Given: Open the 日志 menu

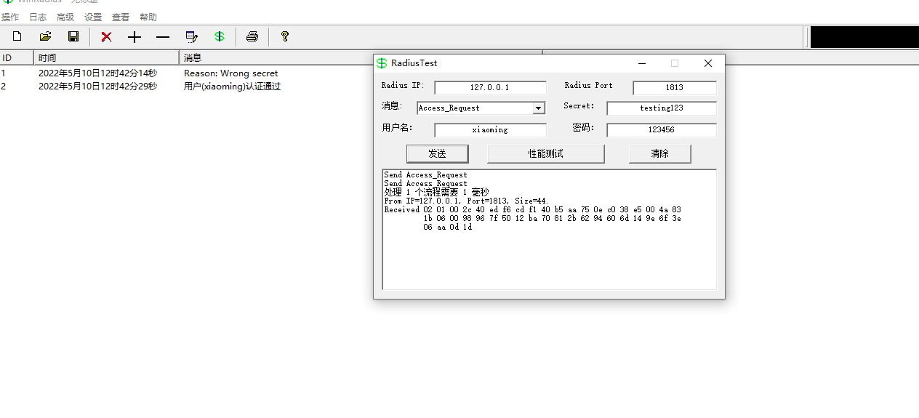Looking at the screenshot, I should click(x=38, y=17).
